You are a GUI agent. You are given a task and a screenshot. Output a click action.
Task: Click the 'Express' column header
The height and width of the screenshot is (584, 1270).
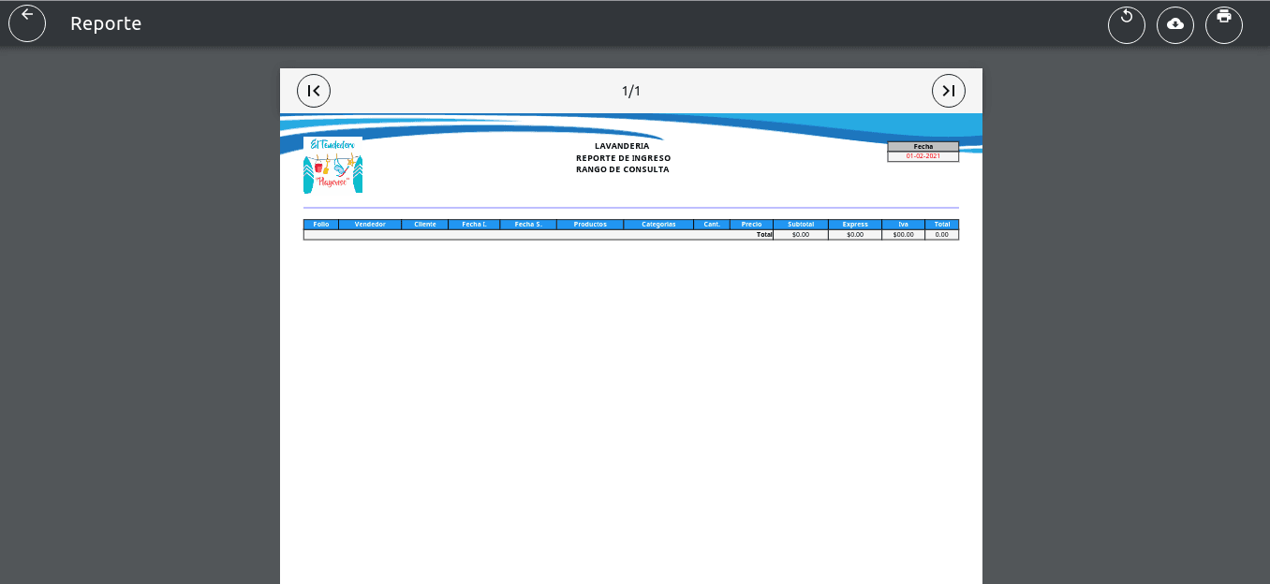[855, 225]
